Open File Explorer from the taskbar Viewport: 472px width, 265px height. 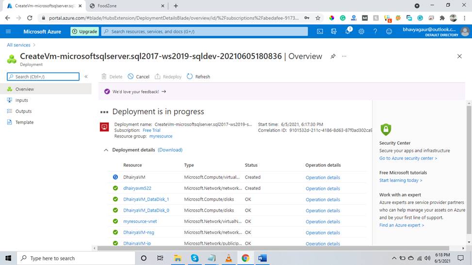(178, 258)
